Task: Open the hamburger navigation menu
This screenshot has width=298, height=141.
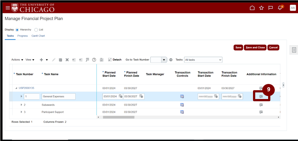Action: 8,8
